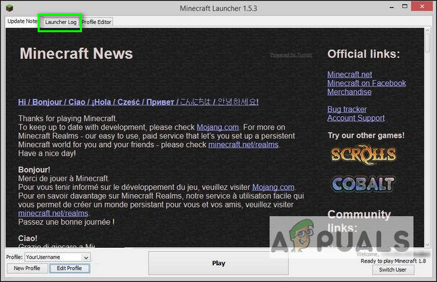This screenshot has height=282, width=437.
Task: Click the vertical scrollbar thumb in news pane
Action: tap(428, 42)
